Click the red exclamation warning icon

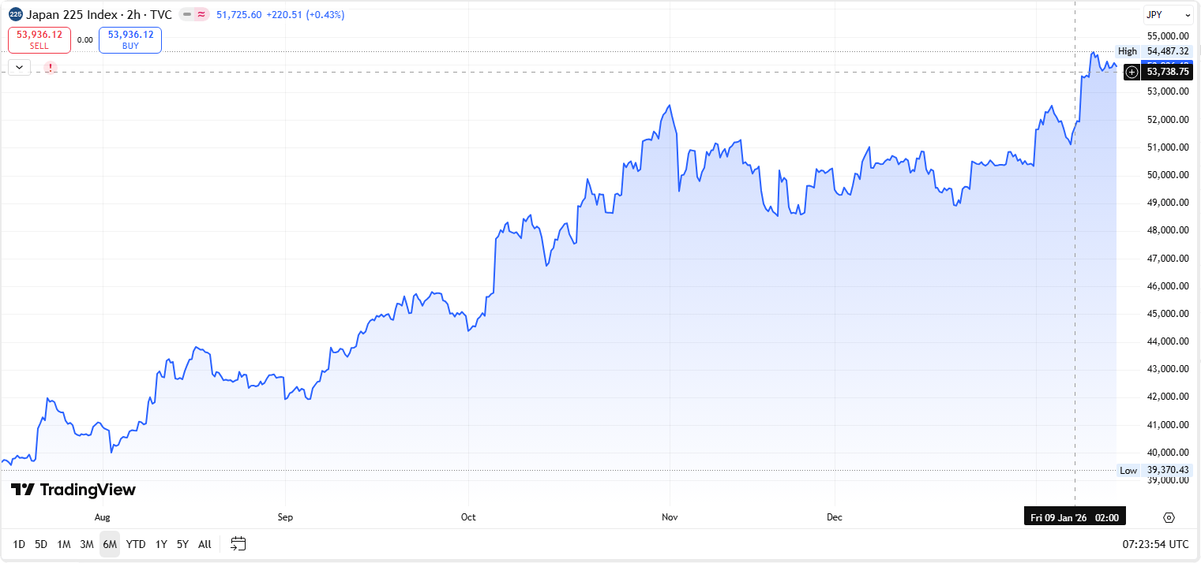51,68
